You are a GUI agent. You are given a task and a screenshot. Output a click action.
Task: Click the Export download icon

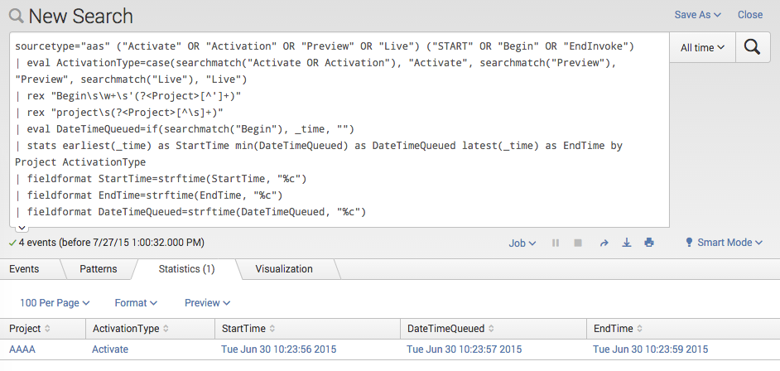click(627, 243)
